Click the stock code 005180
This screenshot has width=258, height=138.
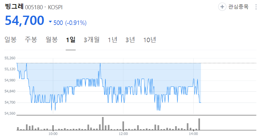(34, 7)
